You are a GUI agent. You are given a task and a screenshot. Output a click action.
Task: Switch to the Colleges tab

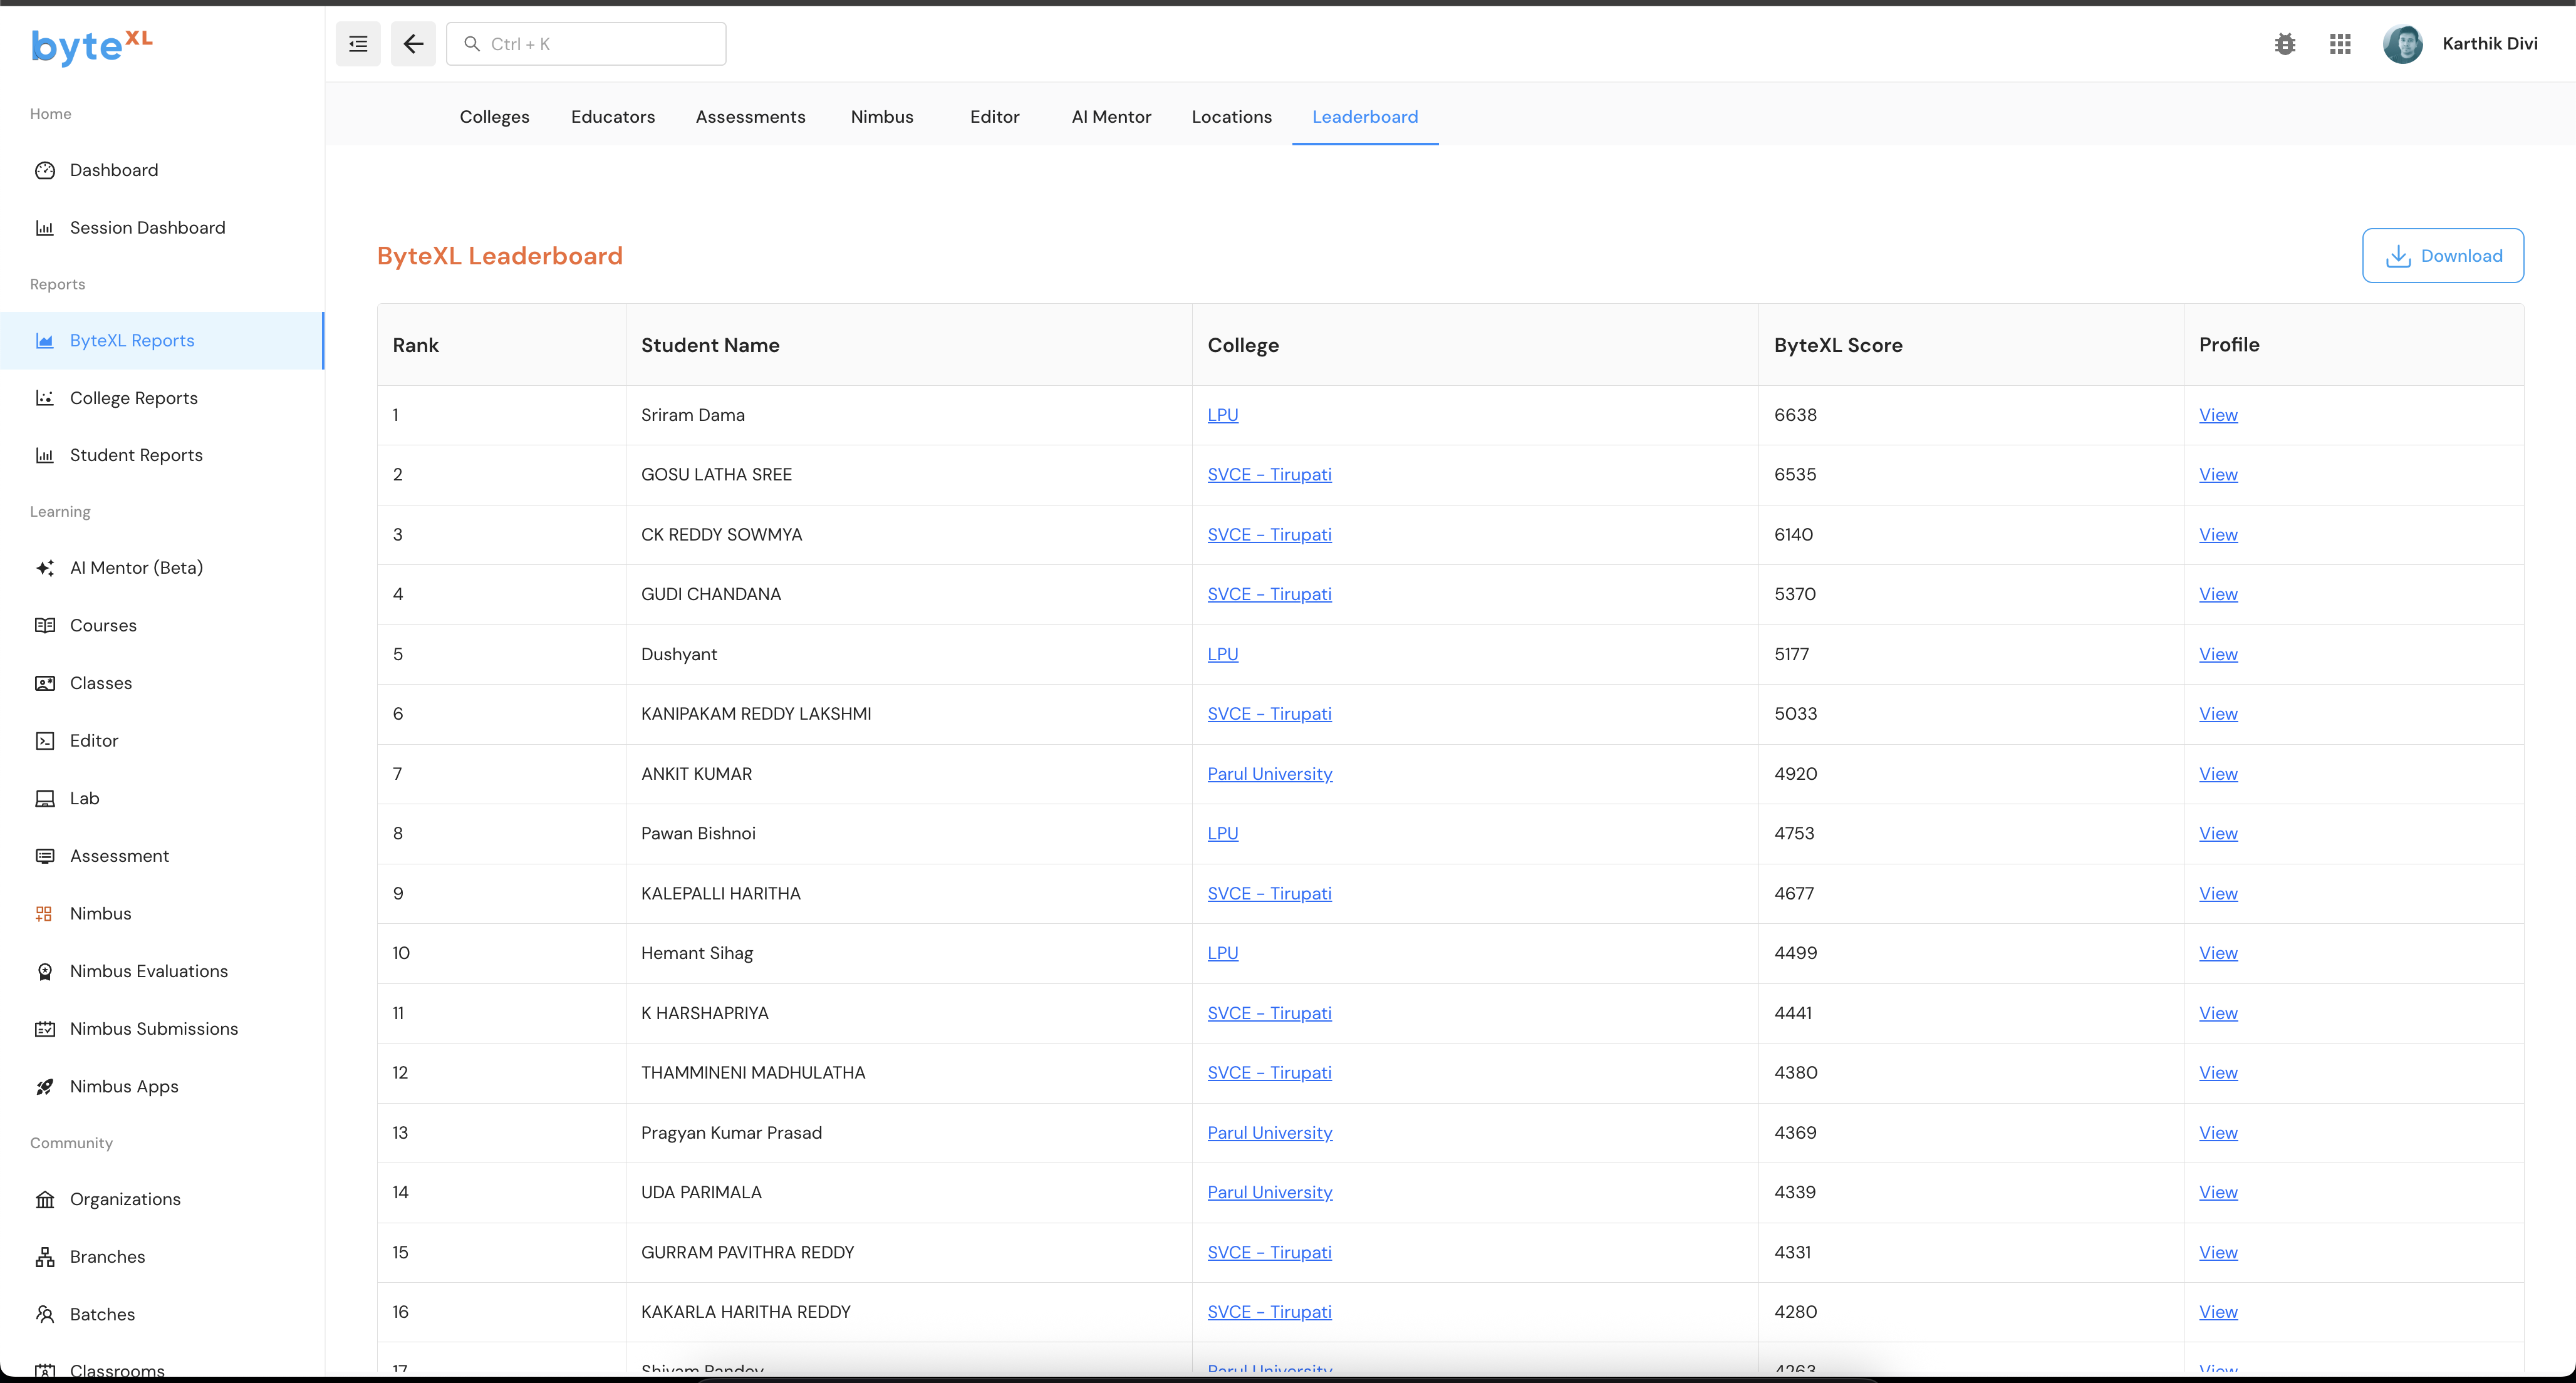[494, 117]
